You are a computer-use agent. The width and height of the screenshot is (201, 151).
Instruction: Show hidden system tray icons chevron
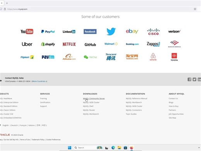pos(199,148)
